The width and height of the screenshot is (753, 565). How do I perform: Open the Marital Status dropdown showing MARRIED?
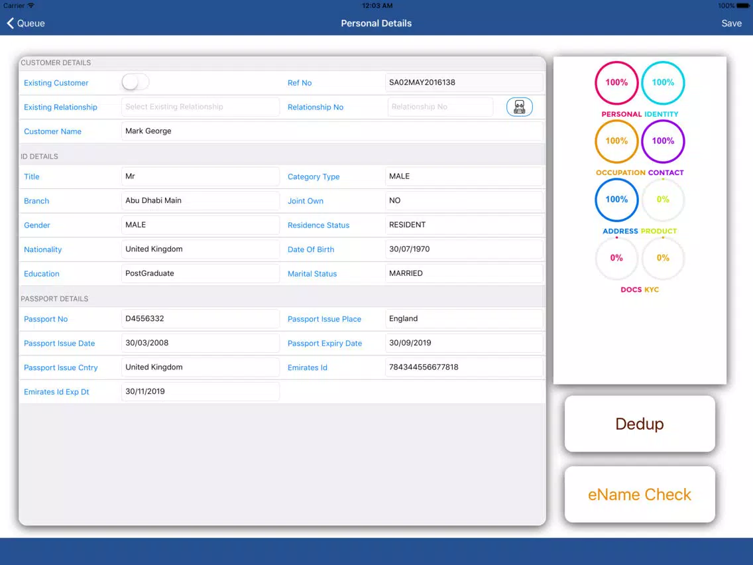click(x=464, y=273)
